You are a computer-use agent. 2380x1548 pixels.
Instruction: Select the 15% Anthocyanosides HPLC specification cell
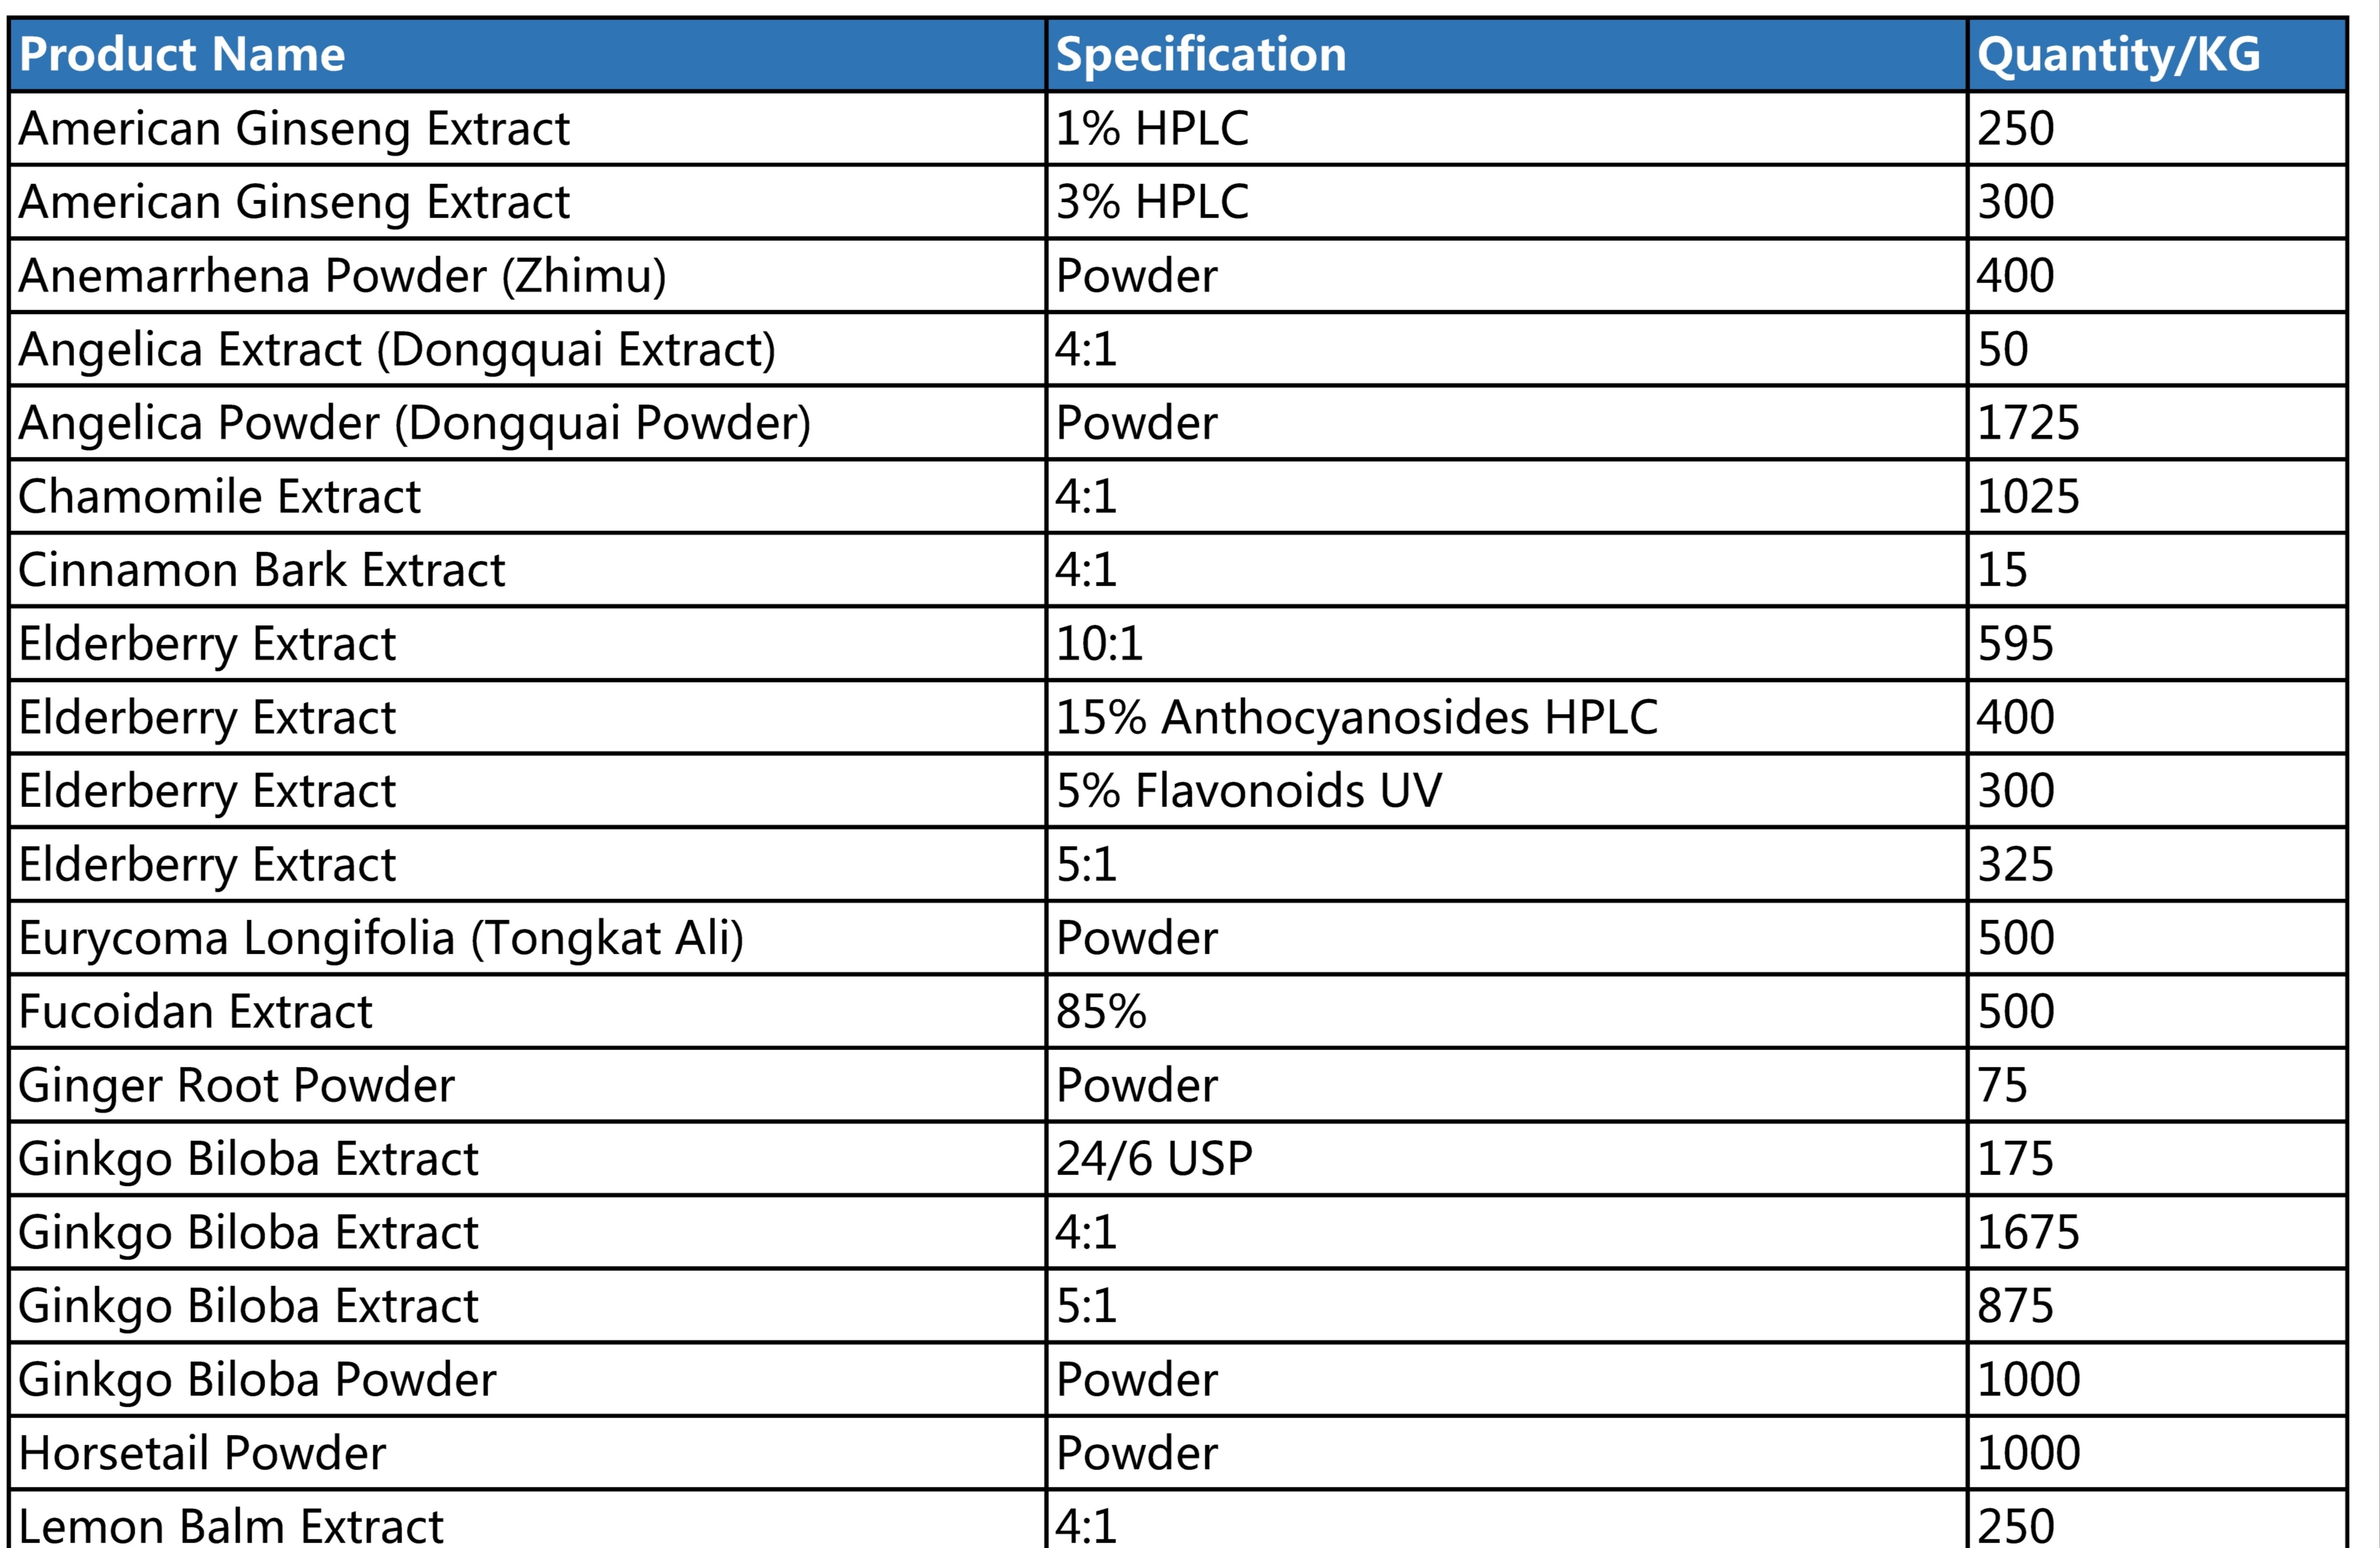tap(1507, 717)
